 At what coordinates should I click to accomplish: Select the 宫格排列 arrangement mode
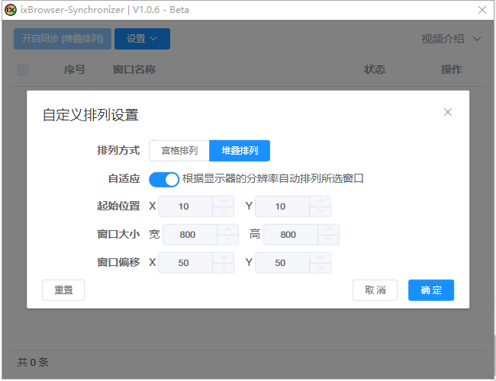click(179, 151)
